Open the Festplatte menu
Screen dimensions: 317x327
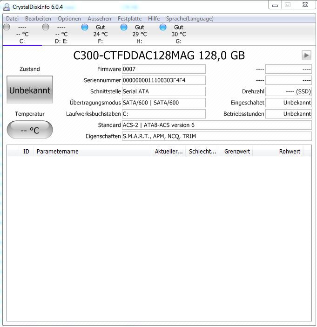130,19
